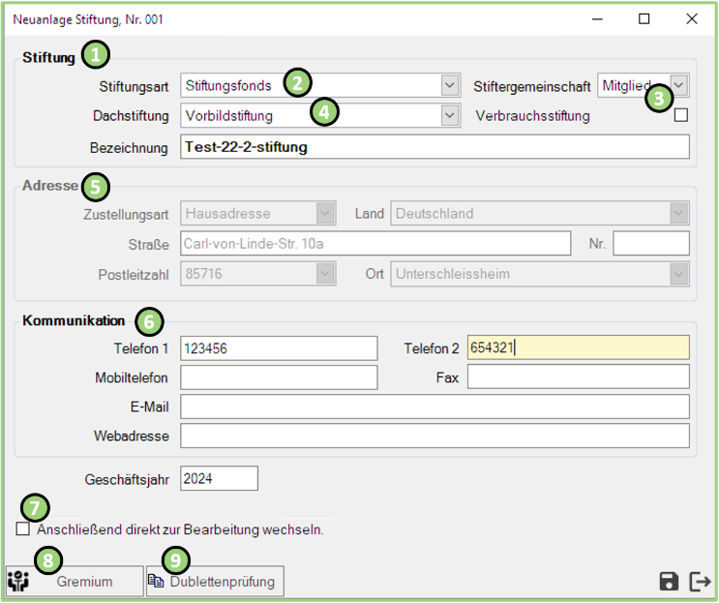
Task: Click the exit door icon
Action: tap(700, 581)
